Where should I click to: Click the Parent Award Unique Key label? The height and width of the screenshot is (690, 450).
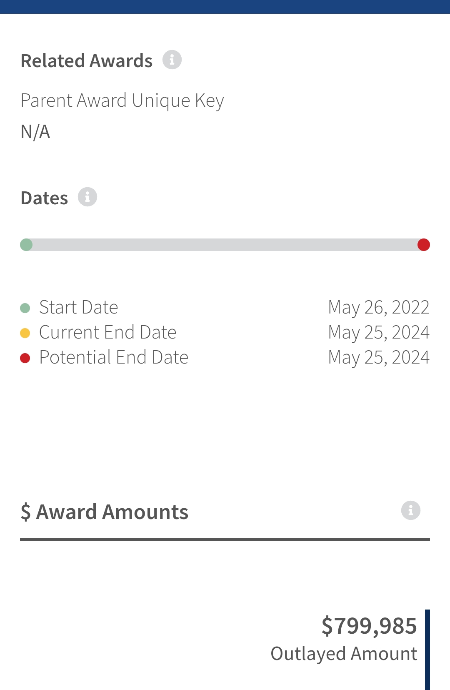click(x=122, y=101)
